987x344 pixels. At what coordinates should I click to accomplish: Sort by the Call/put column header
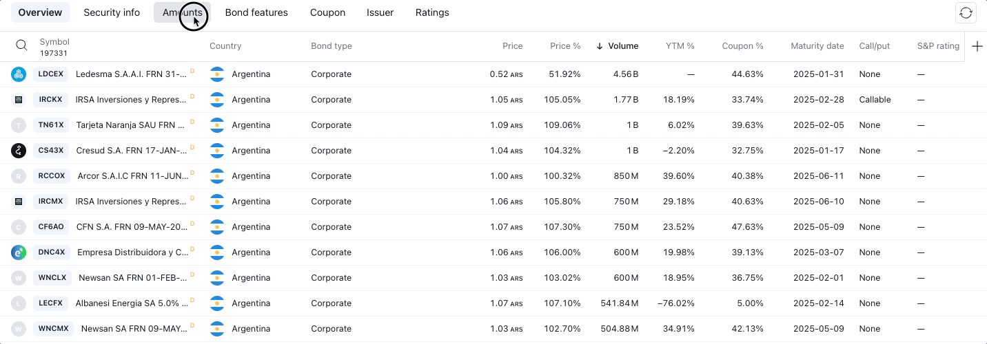click(875, 46)
